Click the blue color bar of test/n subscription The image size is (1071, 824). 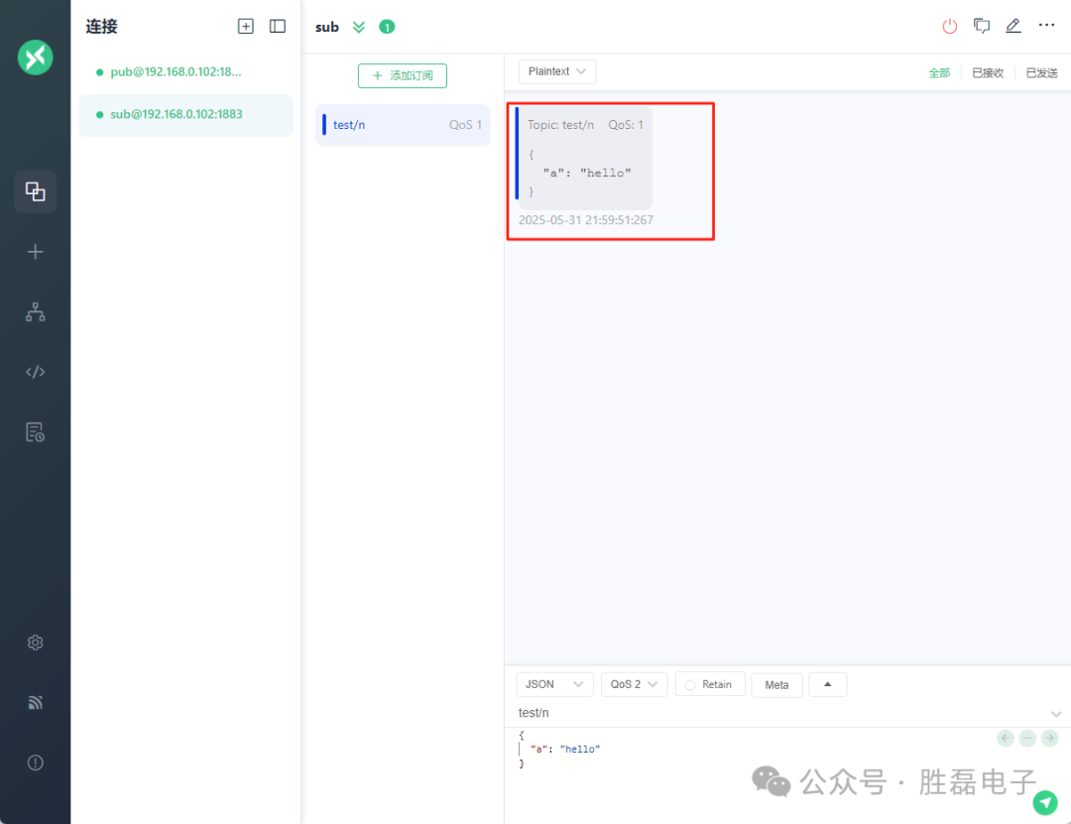[323, 124]
